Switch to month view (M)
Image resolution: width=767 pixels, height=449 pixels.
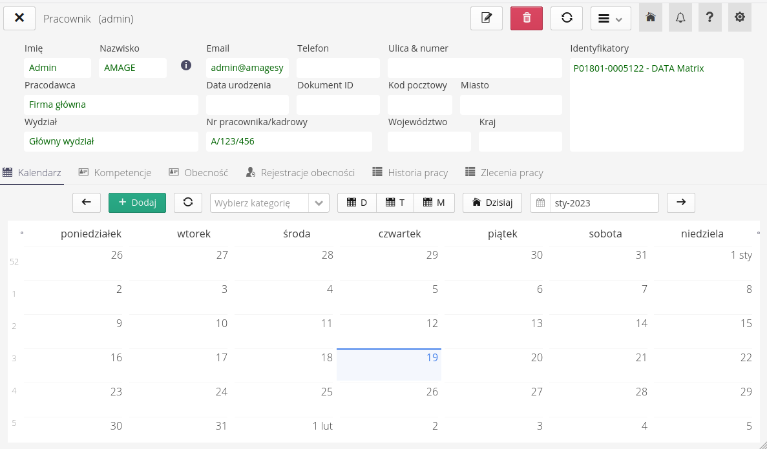coord(434,203)
